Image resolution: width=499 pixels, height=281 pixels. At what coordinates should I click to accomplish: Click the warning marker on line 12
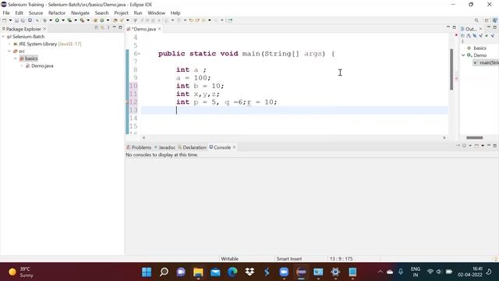pos(128,102)
